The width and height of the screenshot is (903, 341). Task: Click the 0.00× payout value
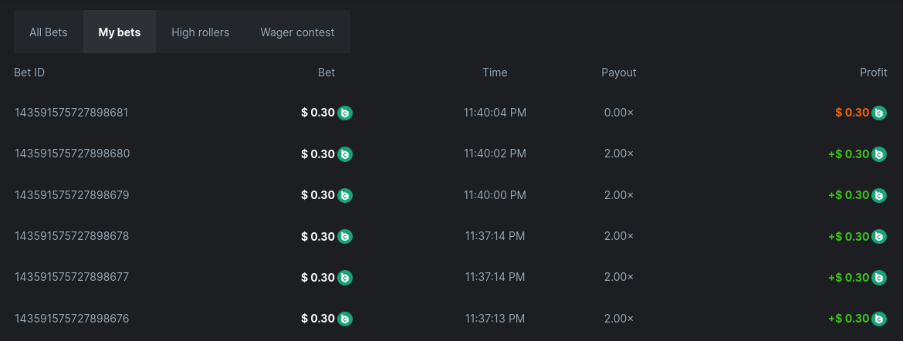(618, 113)
